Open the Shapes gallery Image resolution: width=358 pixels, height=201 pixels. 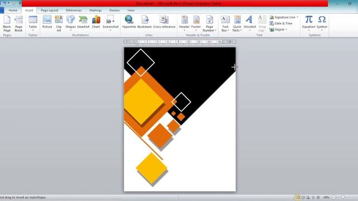coord(70,23)
